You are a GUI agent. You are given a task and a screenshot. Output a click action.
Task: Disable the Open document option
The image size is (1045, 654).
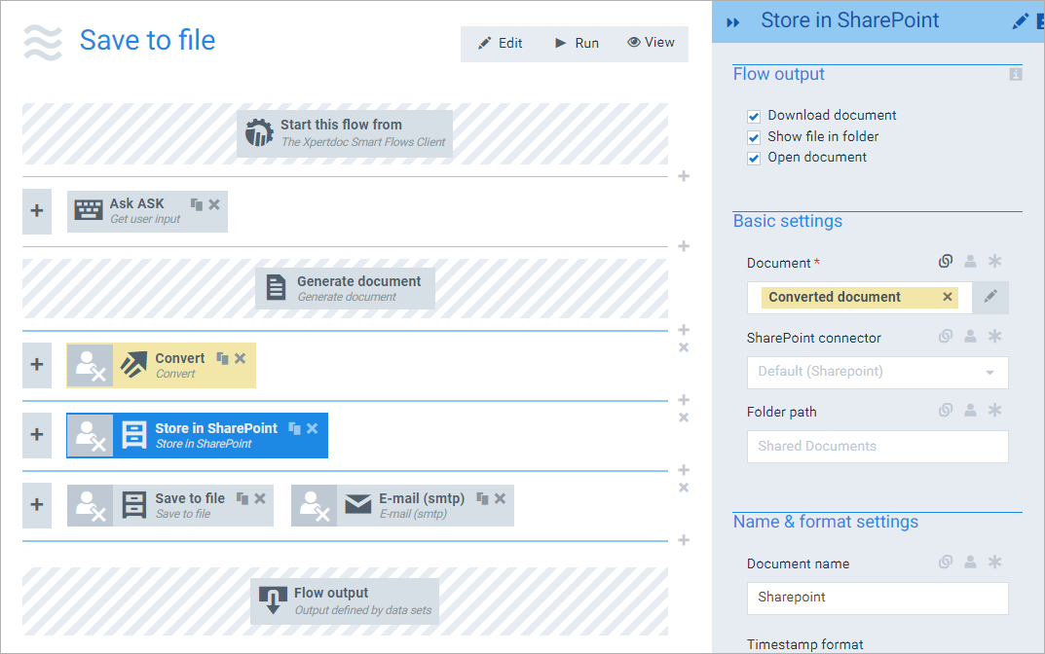click(754, 159)
